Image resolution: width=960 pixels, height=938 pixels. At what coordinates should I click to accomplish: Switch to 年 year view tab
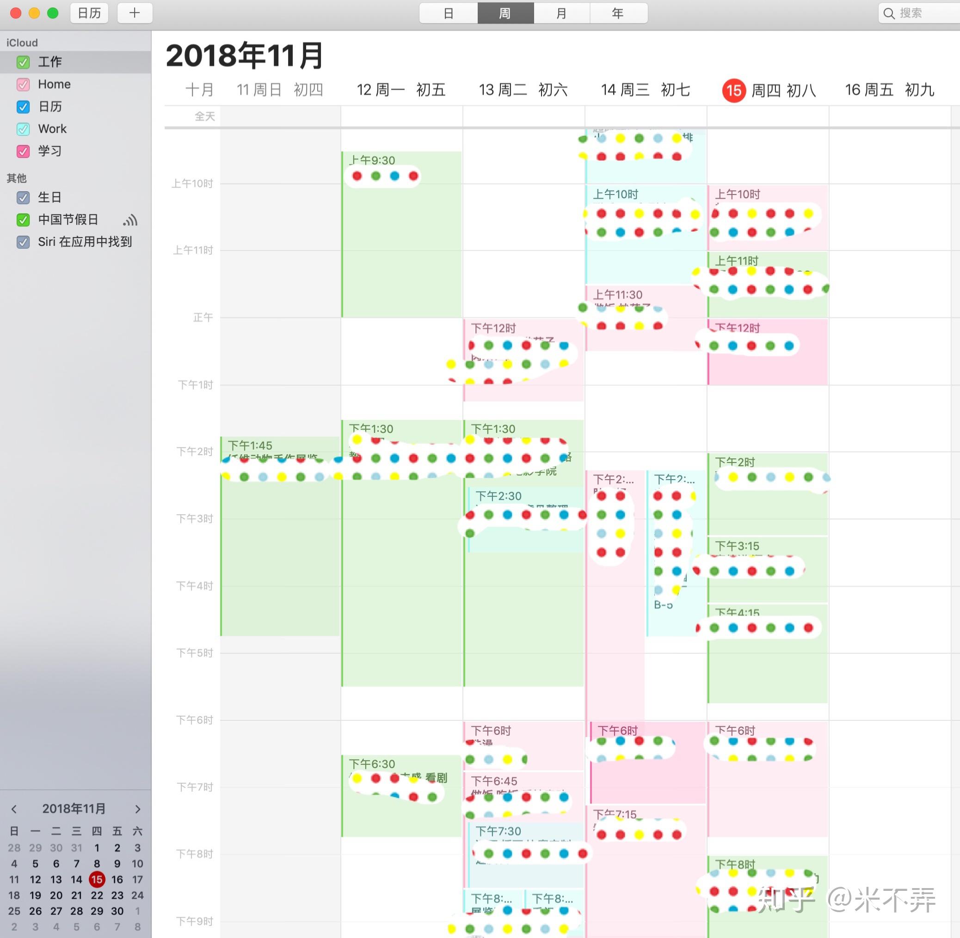tap(618, 13)
